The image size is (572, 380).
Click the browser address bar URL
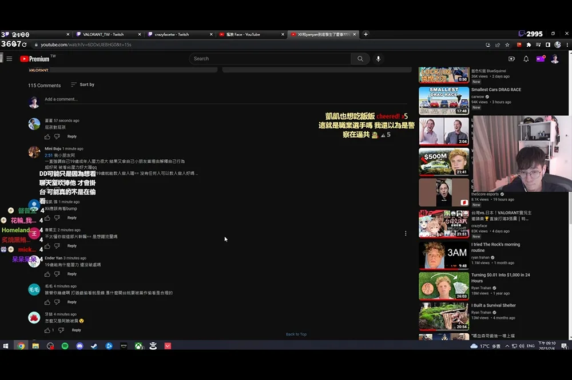click(x=86, y=45)
